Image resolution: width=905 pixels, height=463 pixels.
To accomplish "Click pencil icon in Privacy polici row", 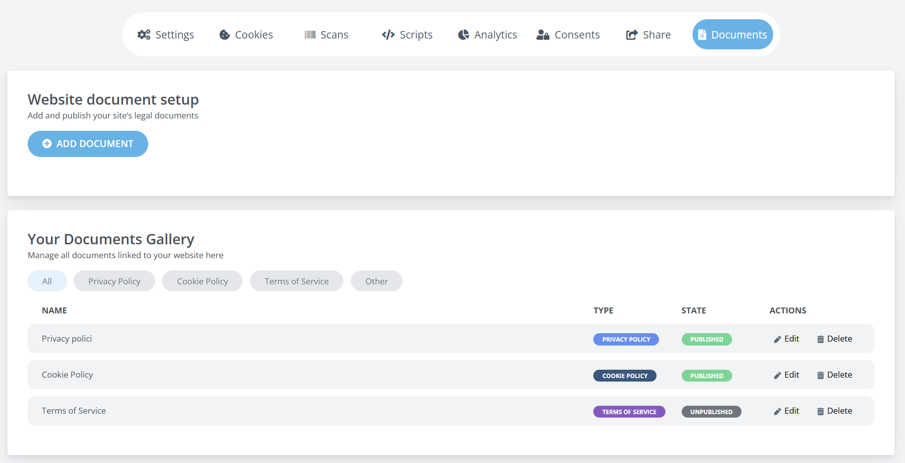I will [778, 339].
